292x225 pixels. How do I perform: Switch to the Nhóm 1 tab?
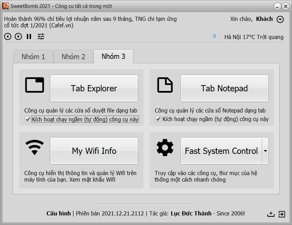[33, 57]
